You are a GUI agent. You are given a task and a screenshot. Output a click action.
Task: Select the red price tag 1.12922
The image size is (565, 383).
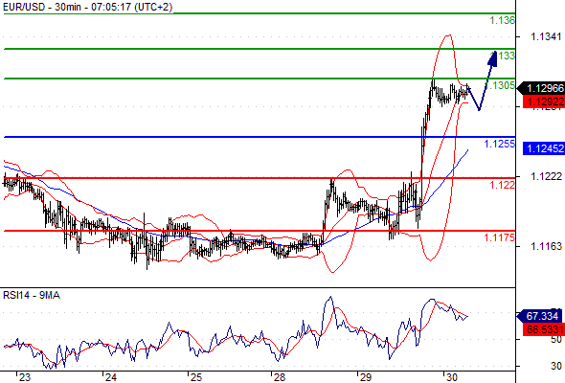[544, 101]
